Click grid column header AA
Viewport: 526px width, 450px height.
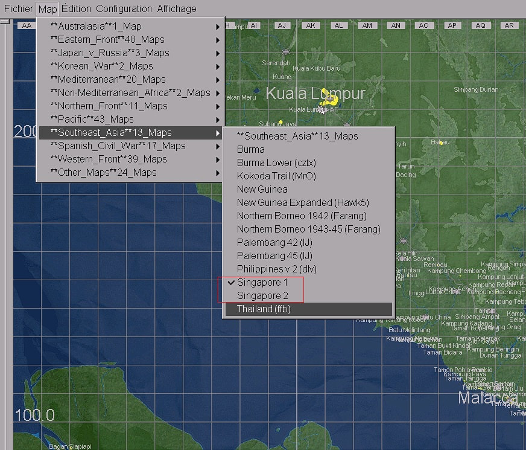point(27,25)
